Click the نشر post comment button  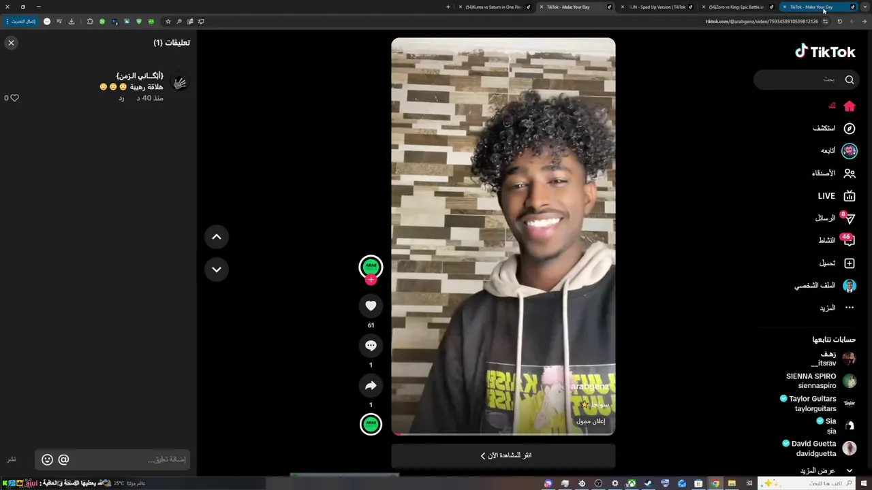[12, 459]
